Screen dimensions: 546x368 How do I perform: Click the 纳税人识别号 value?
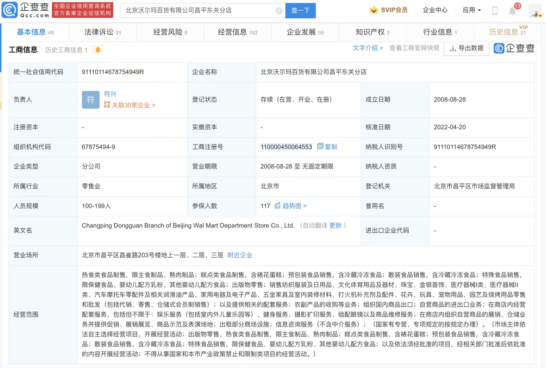click(x=465, y=147)
